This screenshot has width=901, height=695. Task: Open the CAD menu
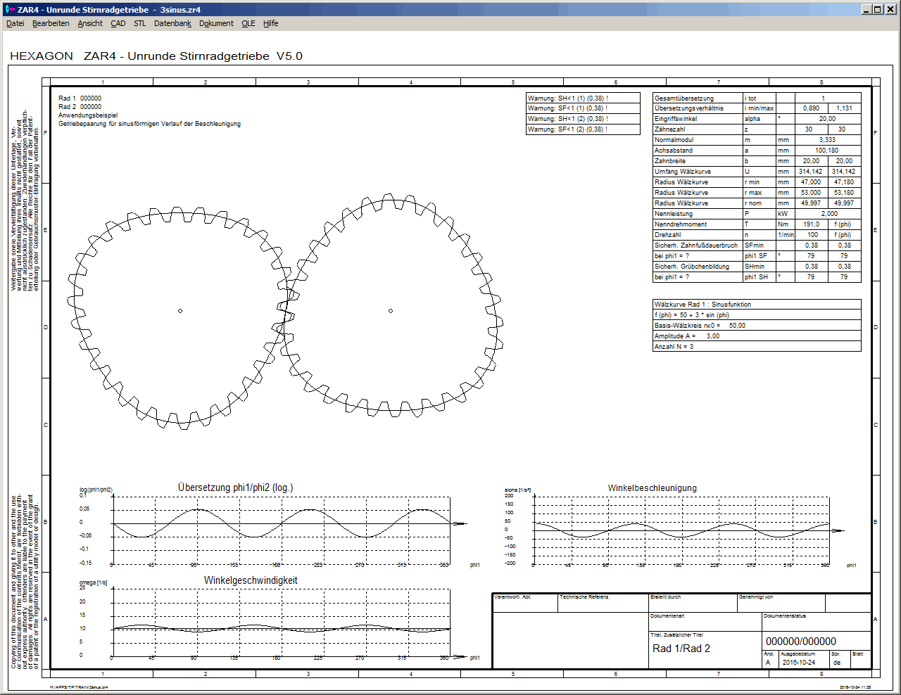tap(118, 23)
